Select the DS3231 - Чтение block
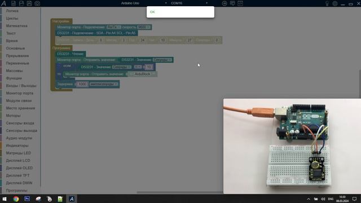 click(x=70, y=54)
